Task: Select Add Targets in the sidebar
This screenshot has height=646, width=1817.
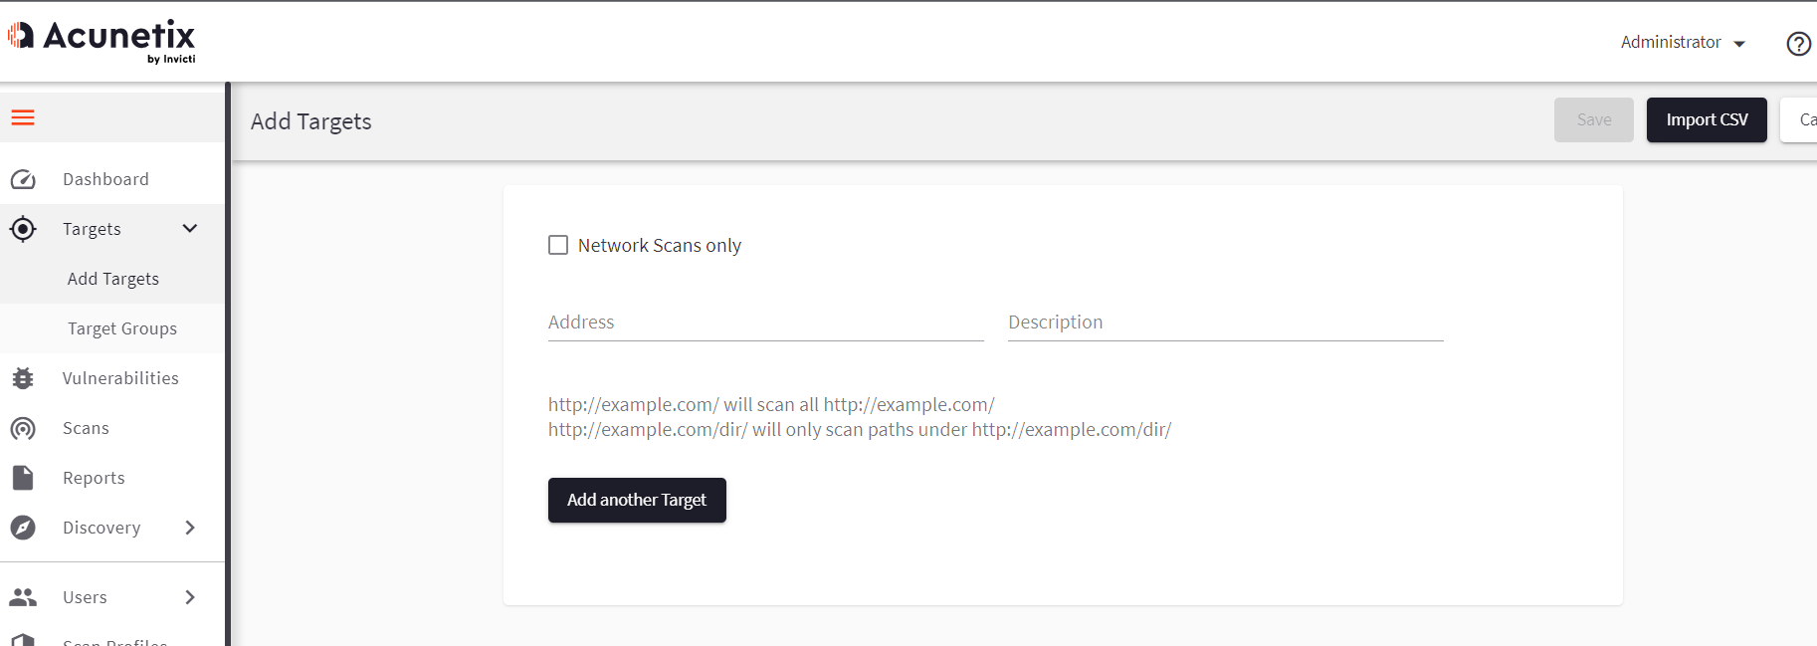Action: click(x=113, y=279)
